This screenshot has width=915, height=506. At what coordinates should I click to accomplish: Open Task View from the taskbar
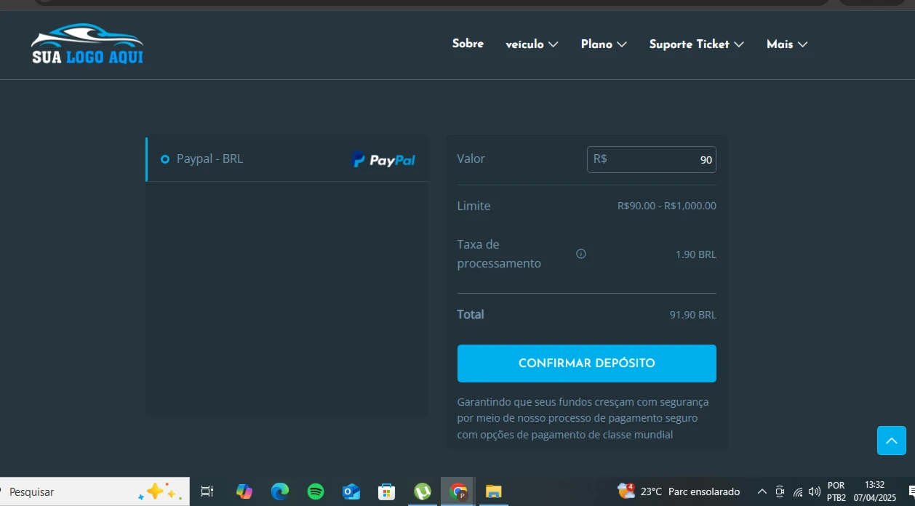(x=207, y=491)
